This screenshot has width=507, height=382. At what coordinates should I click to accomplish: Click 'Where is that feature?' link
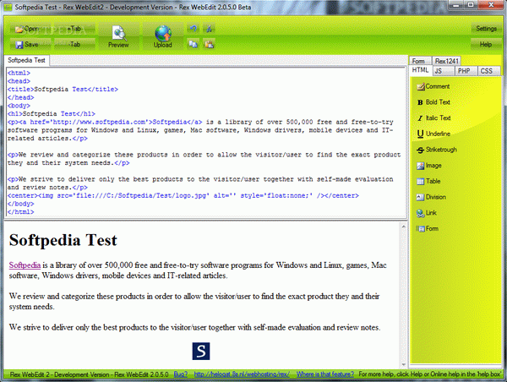click(325, 374)
